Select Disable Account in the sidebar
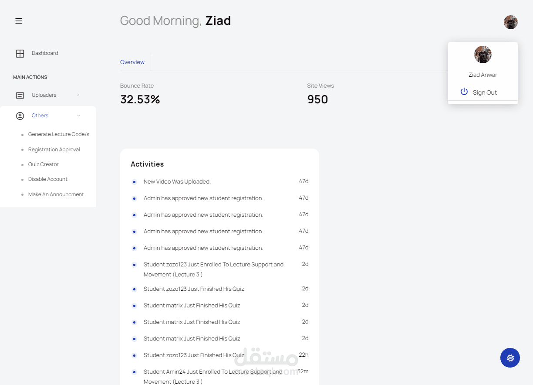 [48, 179]
